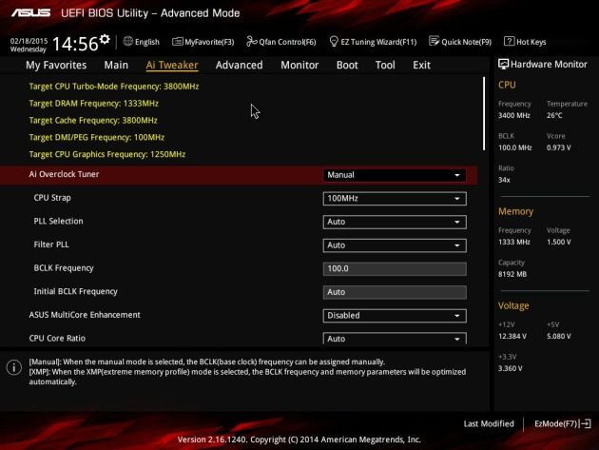Launch EZ Tuning Wizard(F11) label

pos(378,42)
